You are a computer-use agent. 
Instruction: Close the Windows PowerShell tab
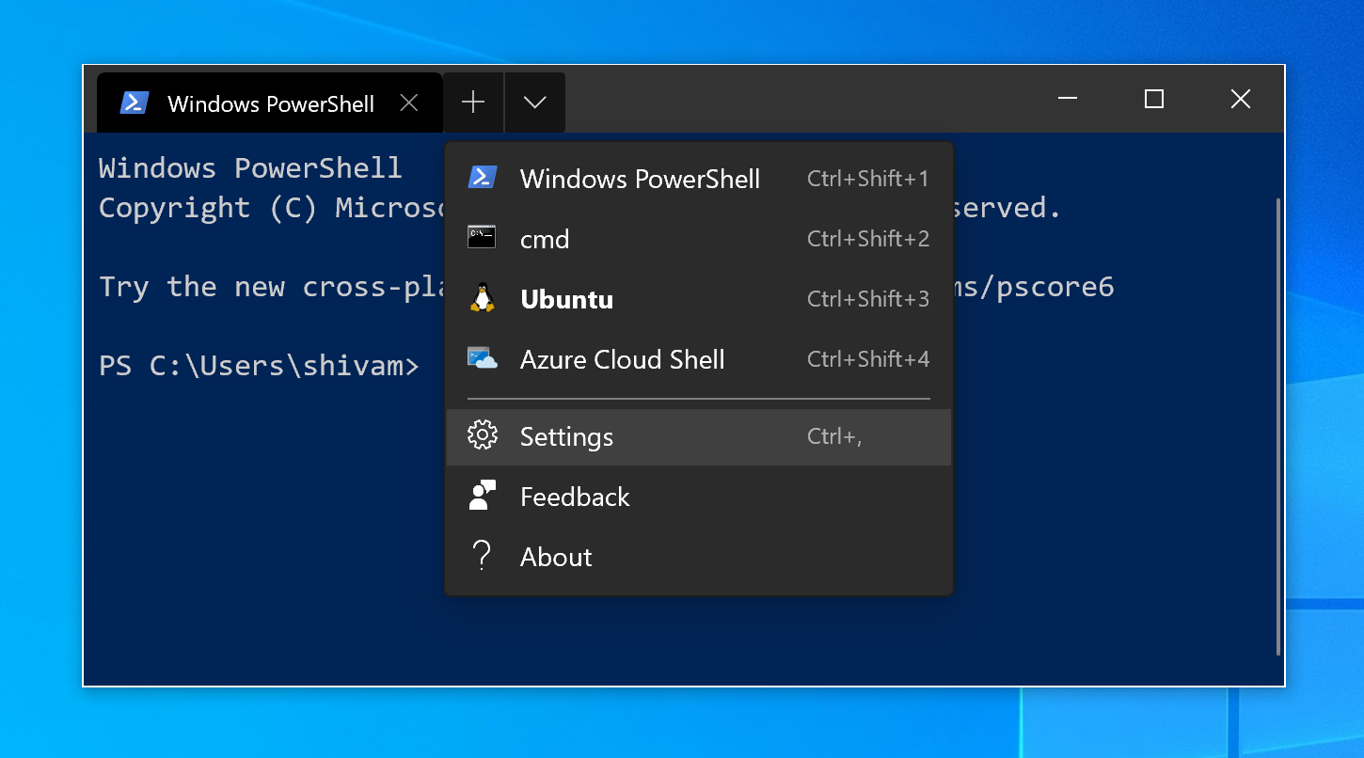coord(409,103)
